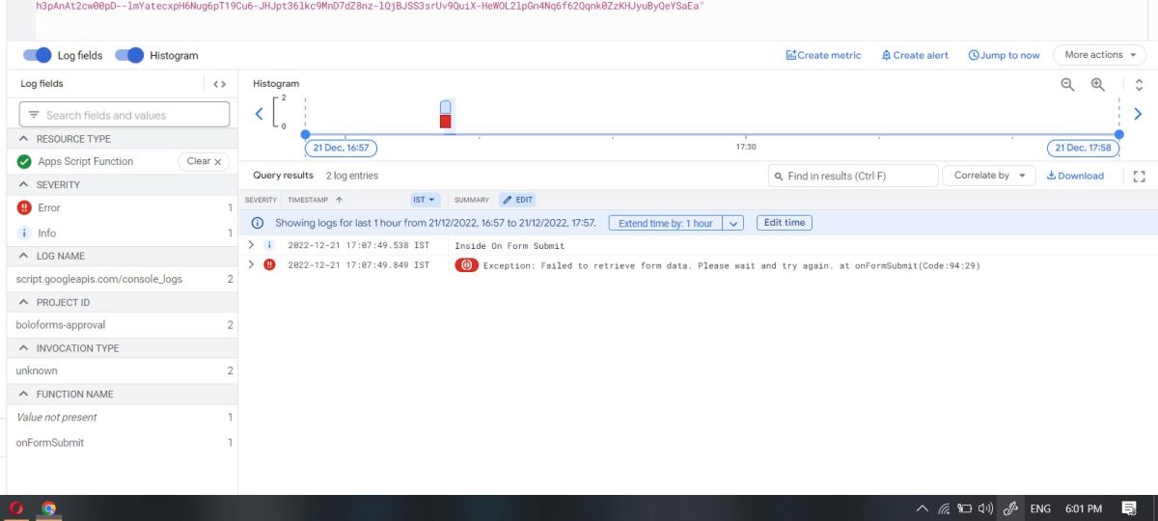Open the IST timezone dropdown
The width and height of the screenshot is (1158, 521).
click(x=426, y=200)
